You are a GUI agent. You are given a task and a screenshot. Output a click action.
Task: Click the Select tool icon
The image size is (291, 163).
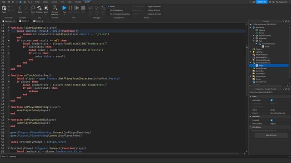pyautogui.click(x=46, y=8)
